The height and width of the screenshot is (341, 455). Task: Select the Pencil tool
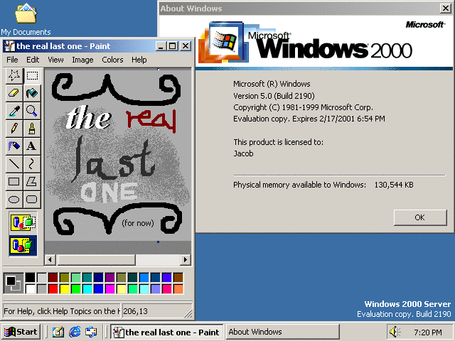click(14, 129)
